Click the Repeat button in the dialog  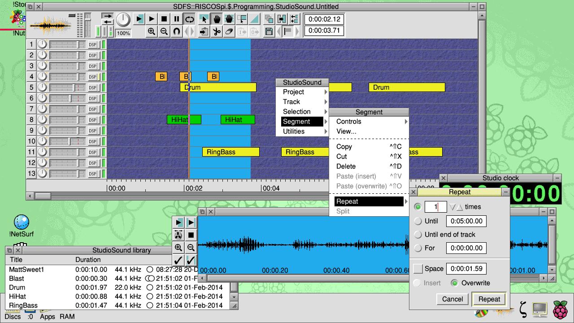pyautogui.click(x=489, y=299)
